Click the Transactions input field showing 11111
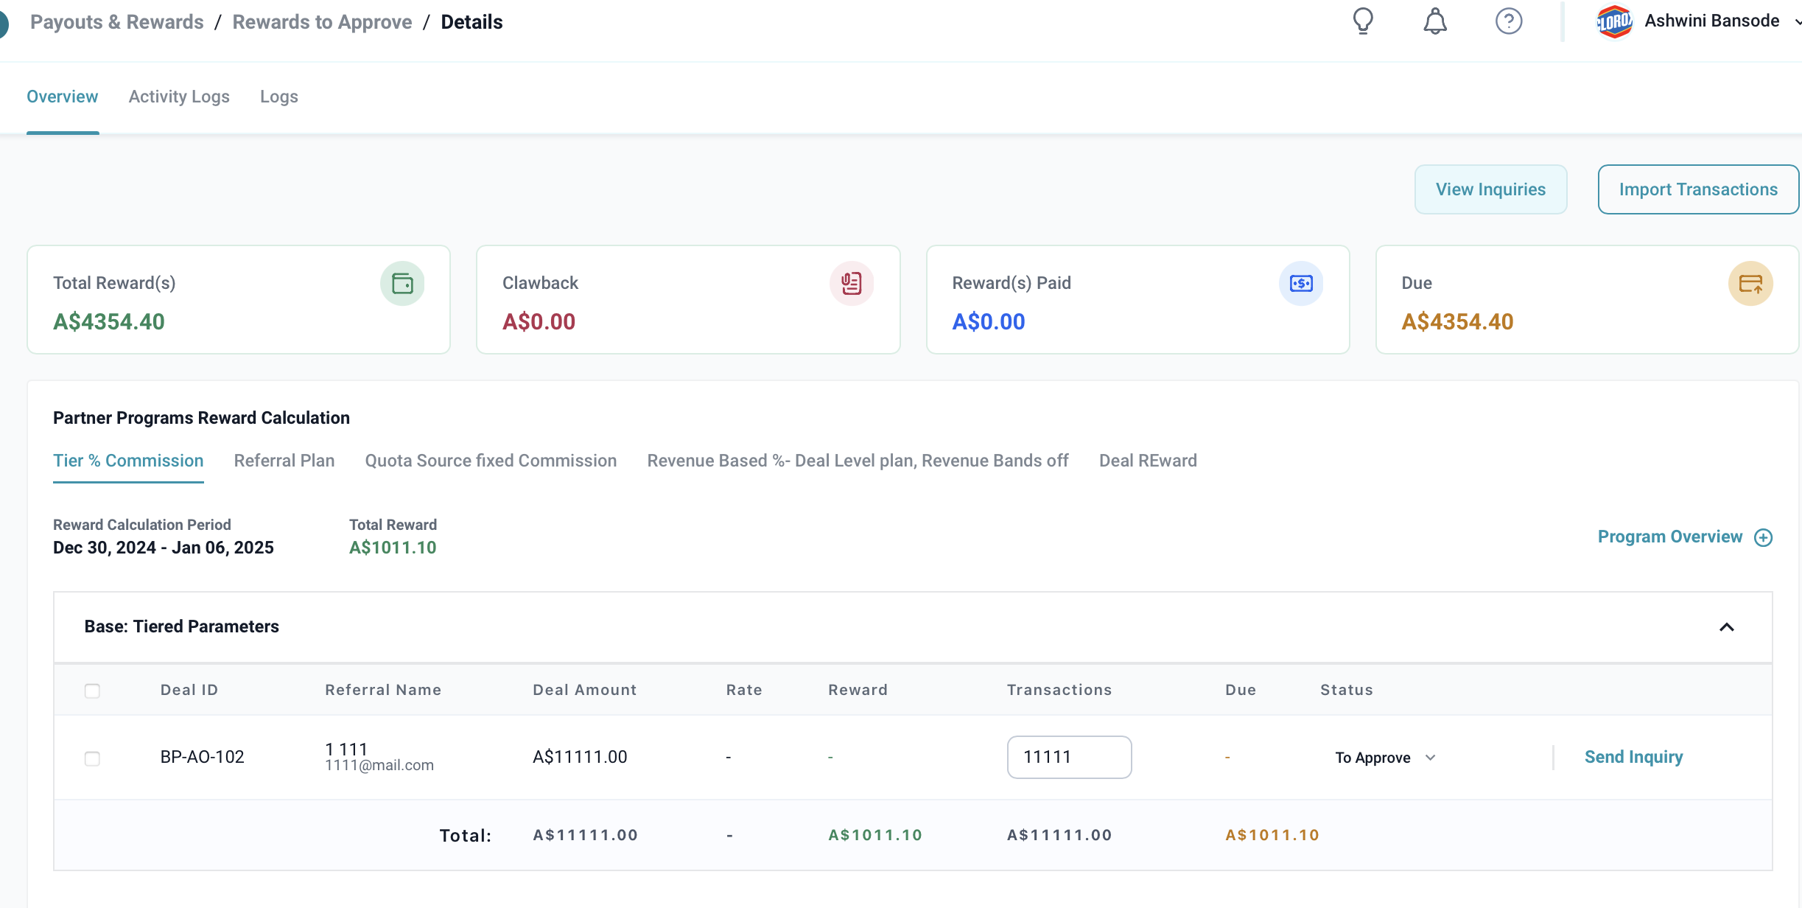Viewport: 1802px width, 908px height. (1069, 757)
